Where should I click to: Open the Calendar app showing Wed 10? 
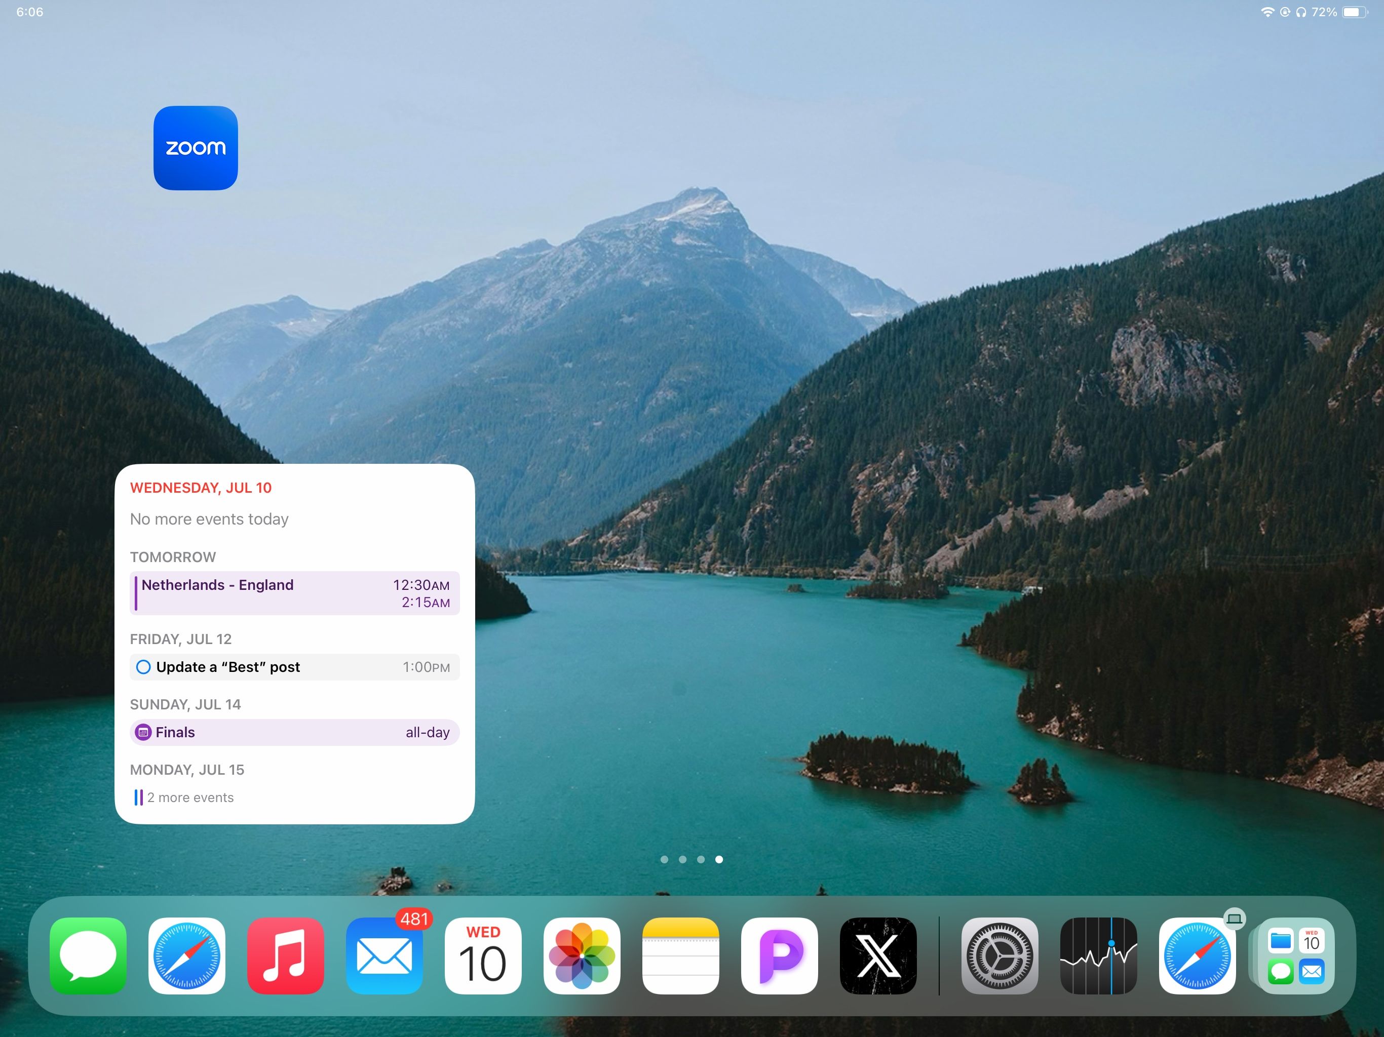click(x=483, y=955)
